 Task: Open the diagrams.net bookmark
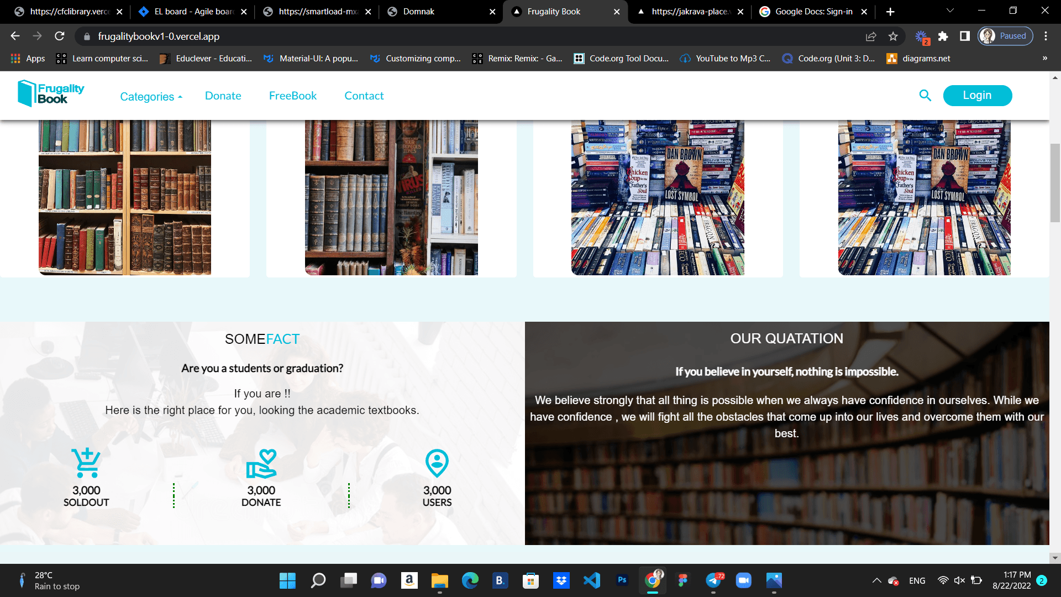point(918,59)
